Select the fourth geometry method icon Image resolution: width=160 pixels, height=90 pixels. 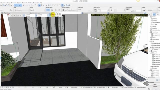pos(59,10)
